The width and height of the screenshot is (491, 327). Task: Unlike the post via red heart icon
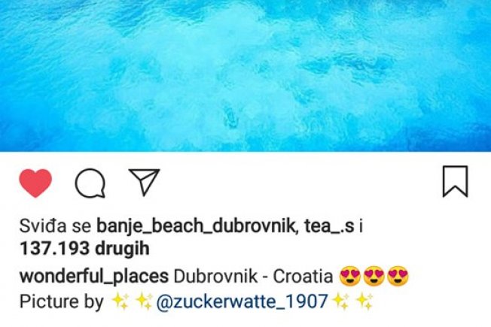pyautogui.click(x=35, y=183)
